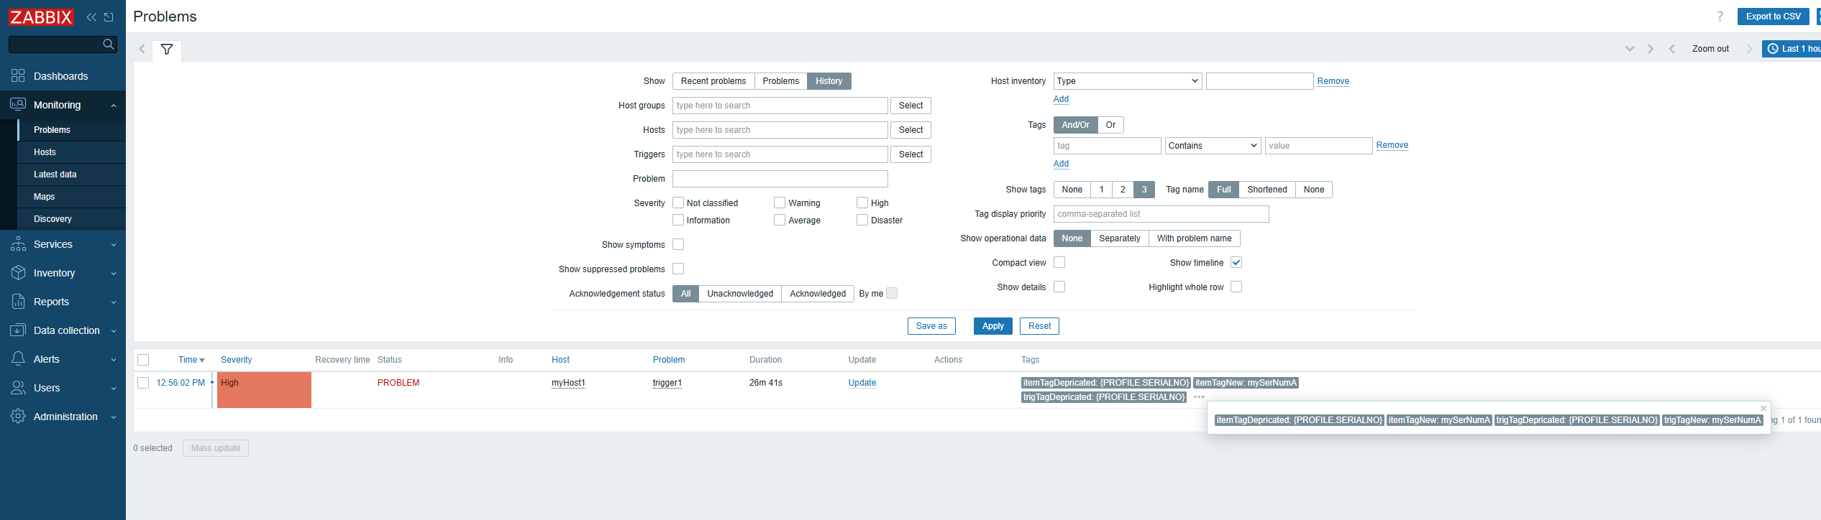This screenshot has width=1821, height=520.
Task: Click the filter funnel icon tab
Action: [167, 50]
